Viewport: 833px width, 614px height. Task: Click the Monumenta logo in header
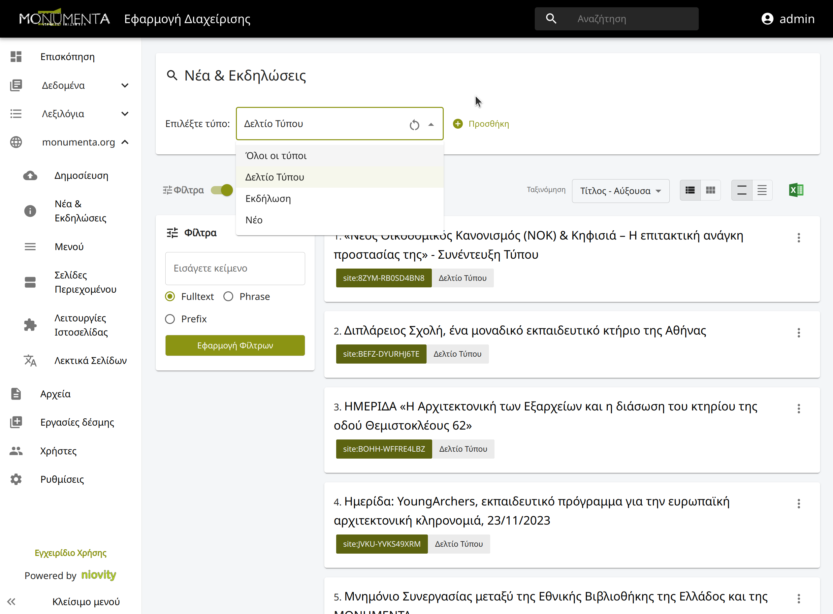[64, 17]
